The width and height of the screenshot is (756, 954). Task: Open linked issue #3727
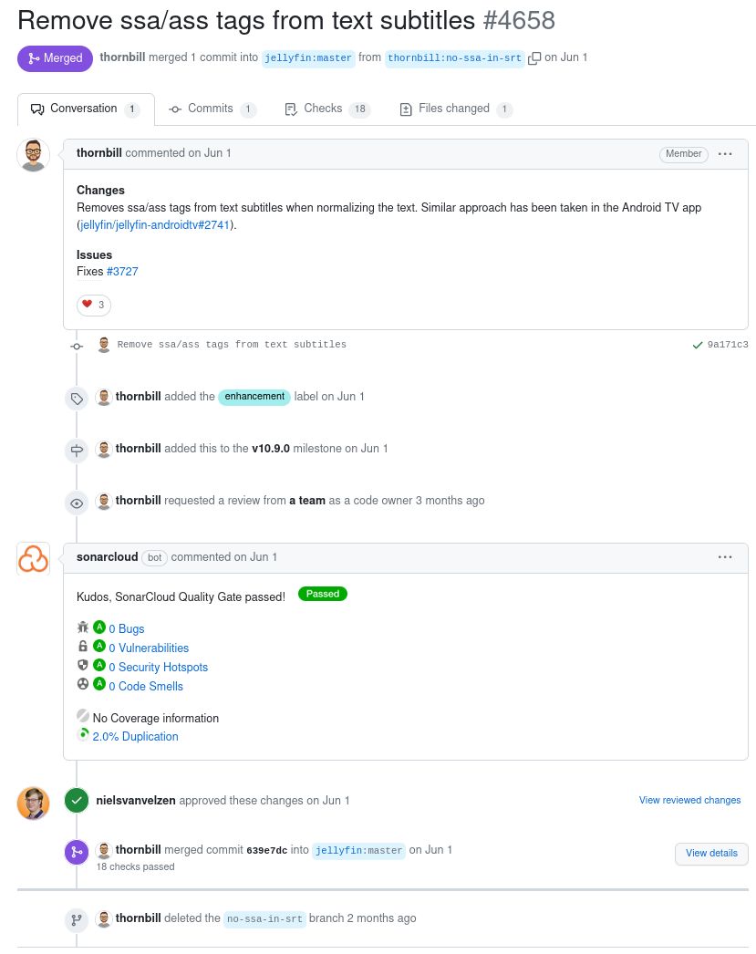[122, 272]
